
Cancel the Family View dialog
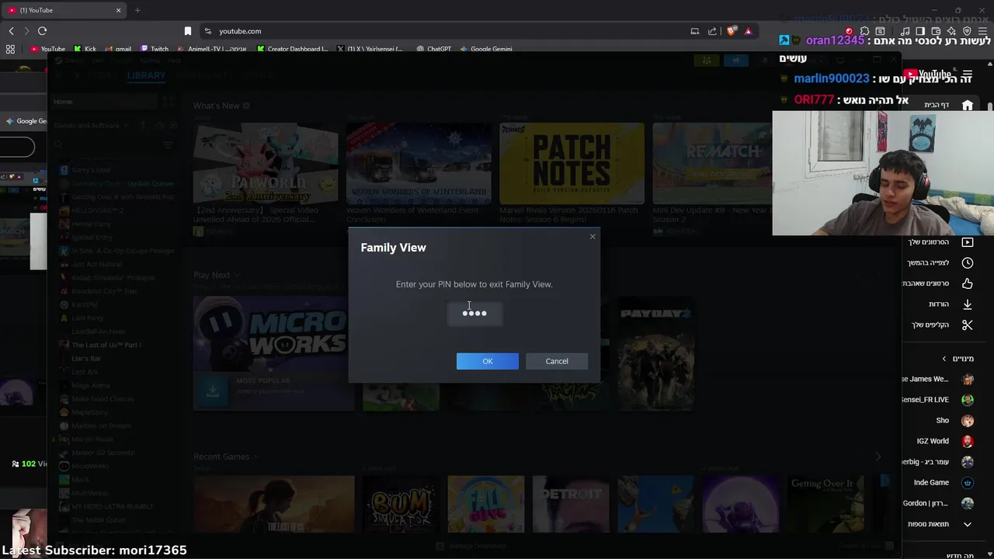tap(557, 361)
